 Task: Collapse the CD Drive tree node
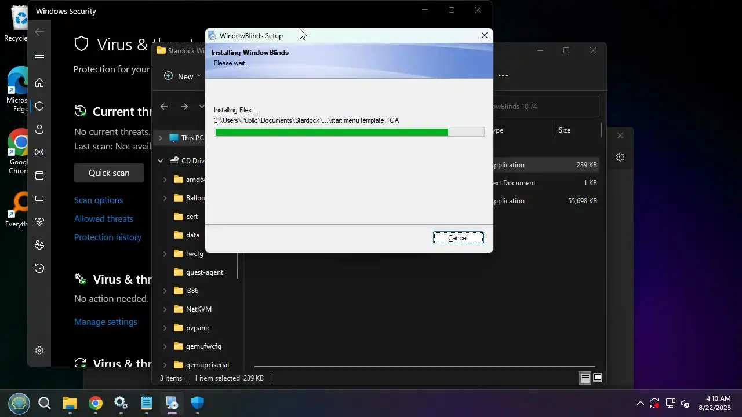(161, 161)
